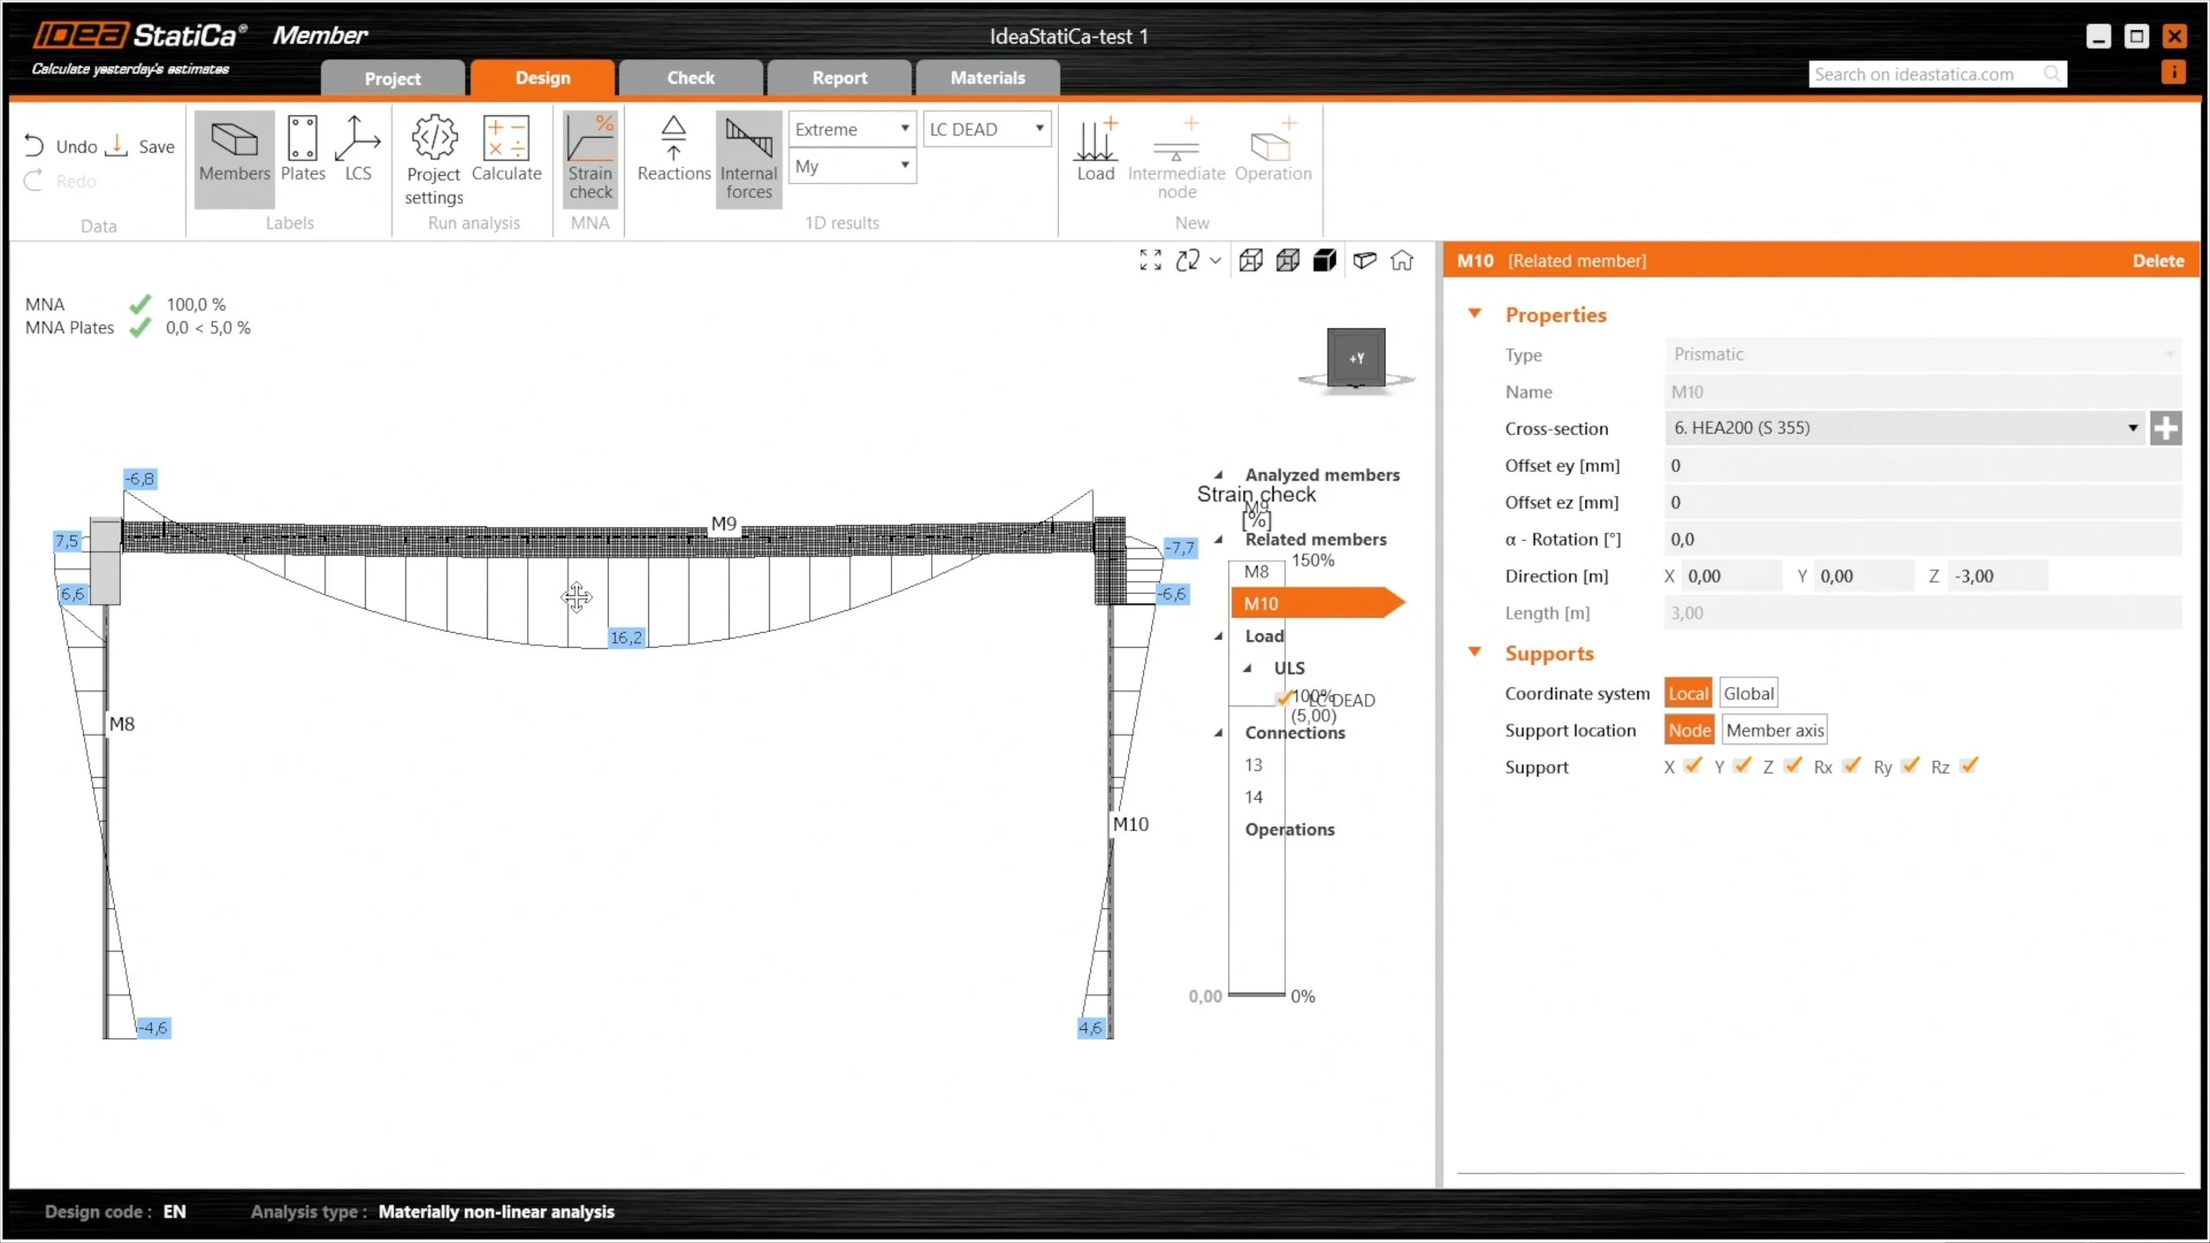The height and width of the screenshot is (1243, 2210).
Task: Uncheck the X support checkbox
Action: tap(1692, 766)
